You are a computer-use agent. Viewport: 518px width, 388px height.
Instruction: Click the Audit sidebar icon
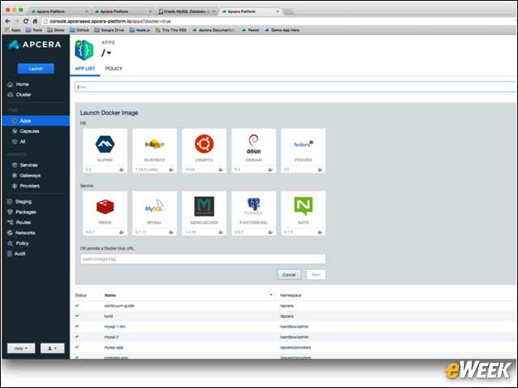tap(10, 254)
